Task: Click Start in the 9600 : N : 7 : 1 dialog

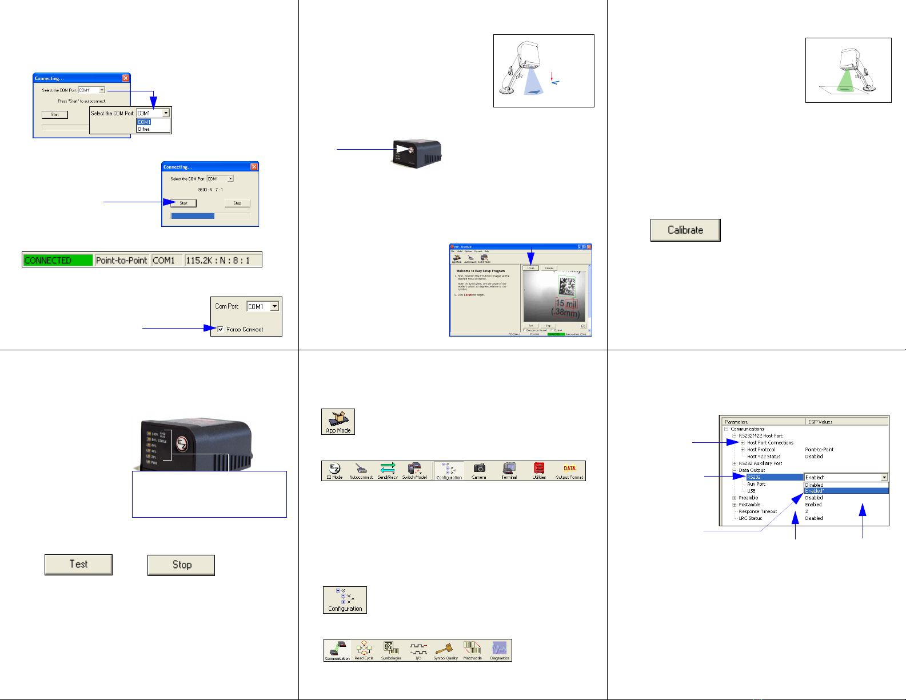Action: 183,203
